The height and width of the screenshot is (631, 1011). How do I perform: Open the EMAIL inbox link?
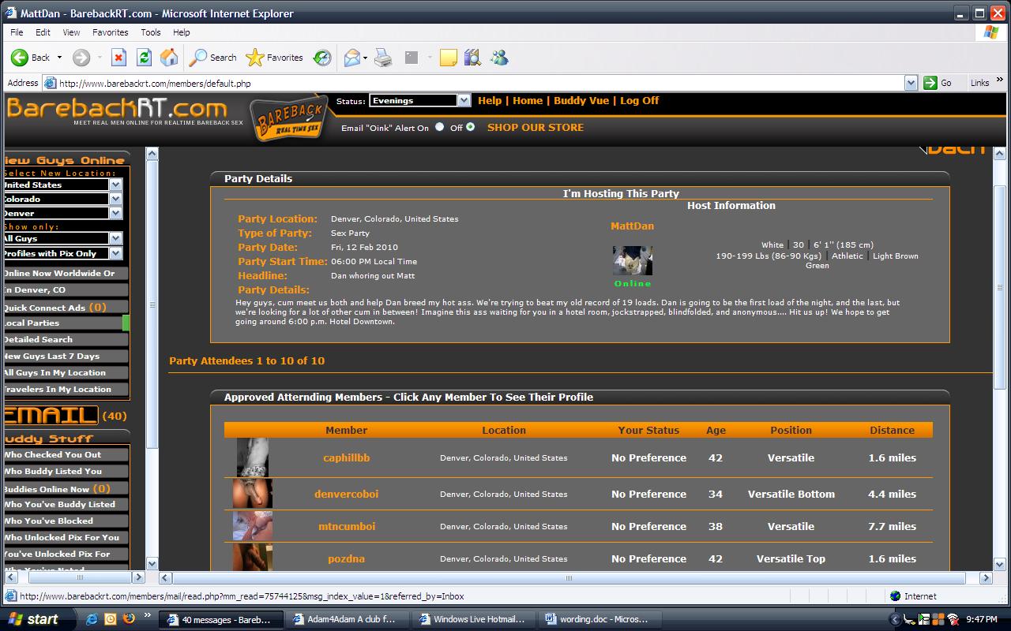point(51,415)
